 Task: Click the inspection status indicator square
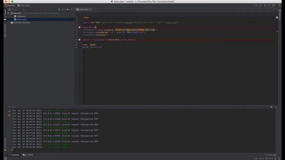point(277,17)
